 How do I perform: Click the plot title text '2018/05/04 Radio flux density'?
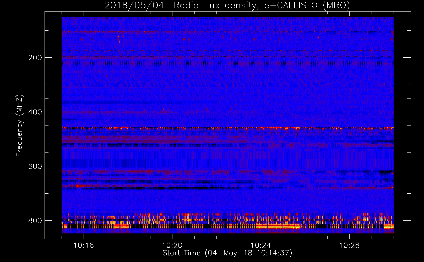coord(180,6)
